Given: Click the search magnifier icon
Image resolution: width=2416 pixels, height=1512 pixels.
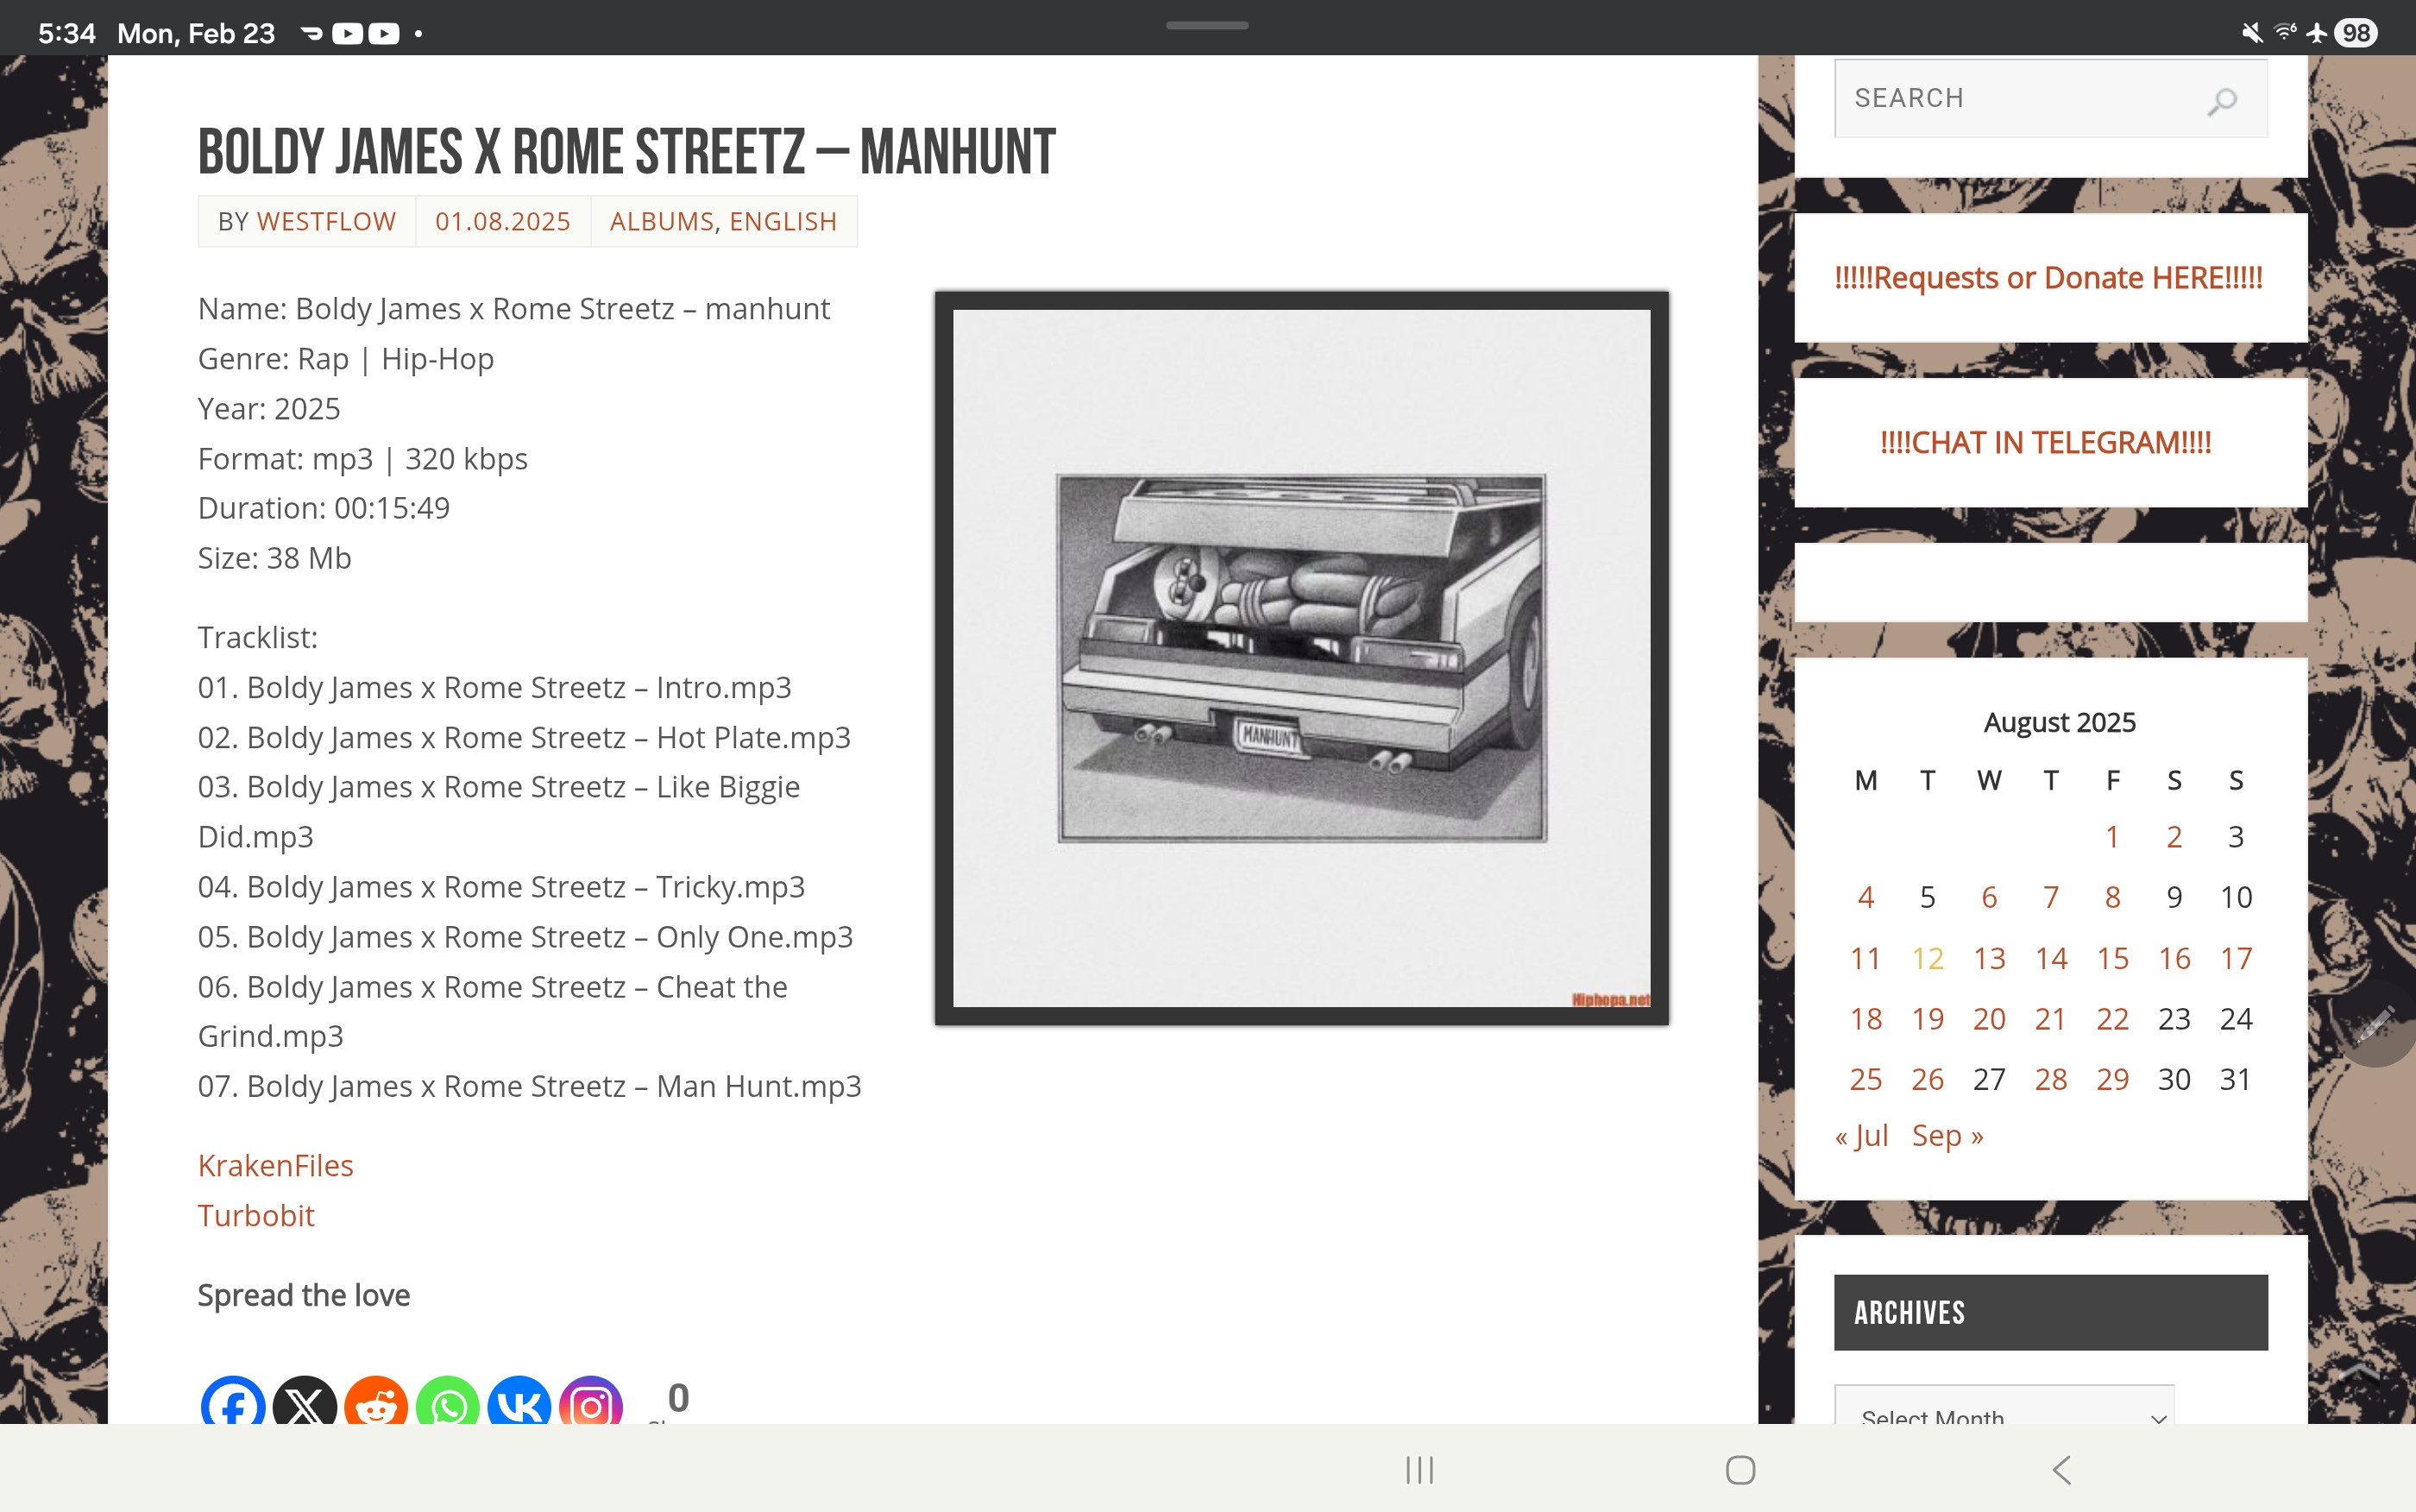Looking at the screenshot, I should 2221,100.
